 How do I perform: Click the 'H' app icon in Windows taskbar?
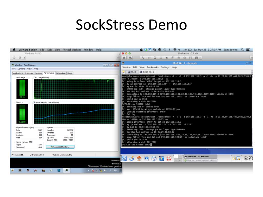click(20, 170)
